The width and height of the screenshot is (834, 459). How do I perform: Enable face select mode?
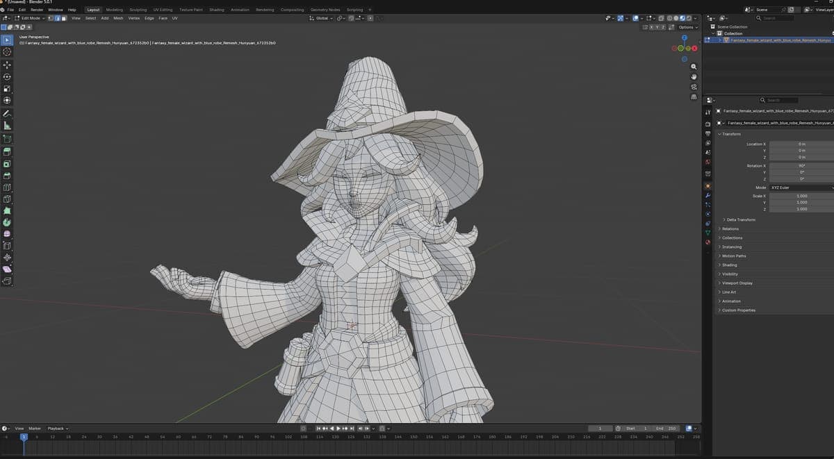[x=63, y=18]
